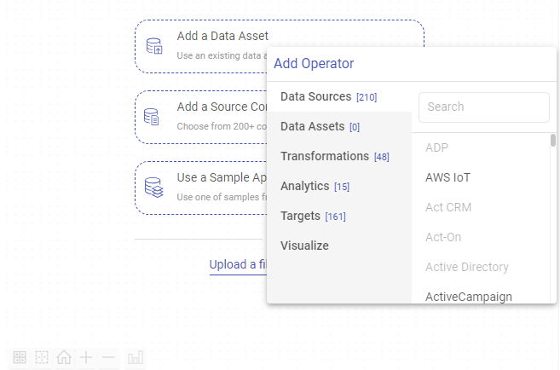This screenshot has width=560, height=370.
Task: Click the Upload a file link
Action: coord(239,265)
